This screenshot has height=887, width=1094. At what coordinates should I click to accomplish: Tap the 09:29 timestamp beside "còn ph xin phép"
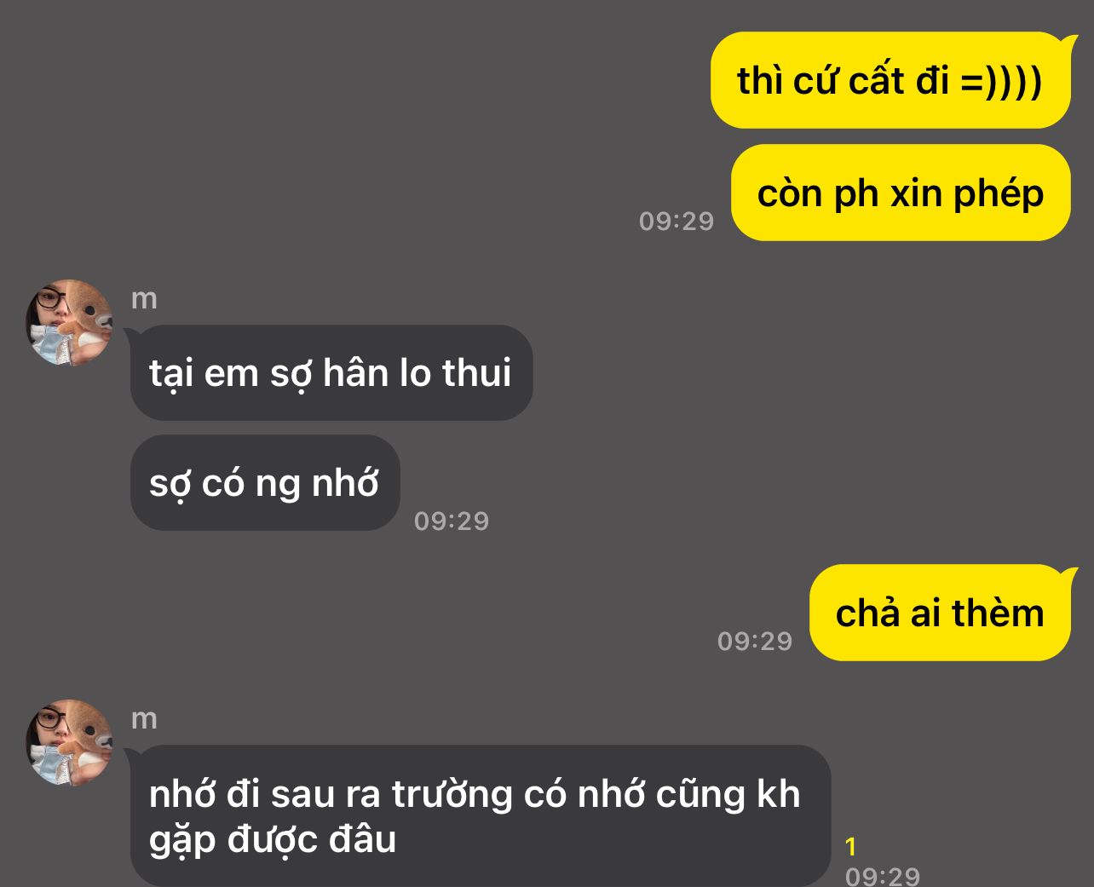click(x=677, y=222)
